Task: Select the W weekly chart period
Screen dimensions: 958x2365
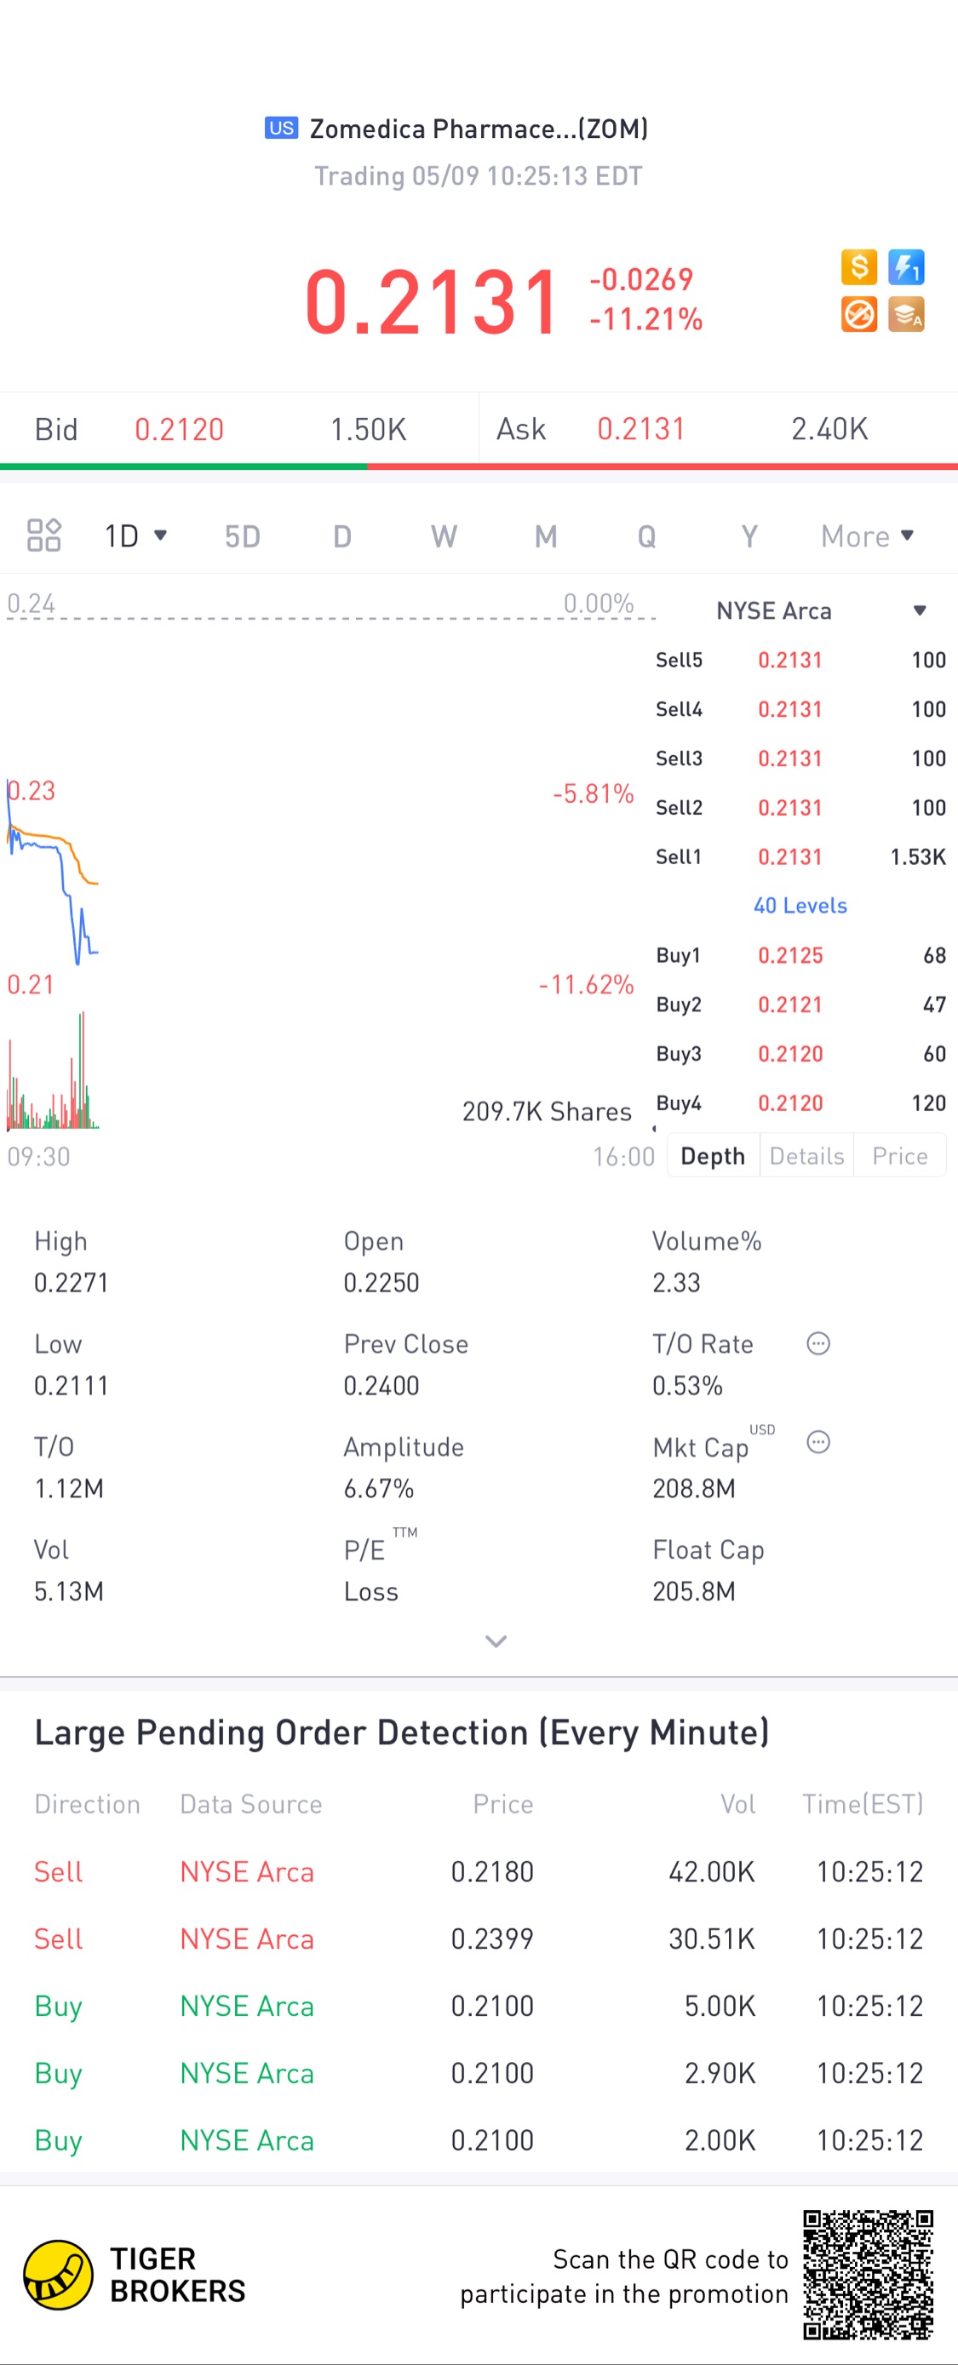Action: click(444, 536)
